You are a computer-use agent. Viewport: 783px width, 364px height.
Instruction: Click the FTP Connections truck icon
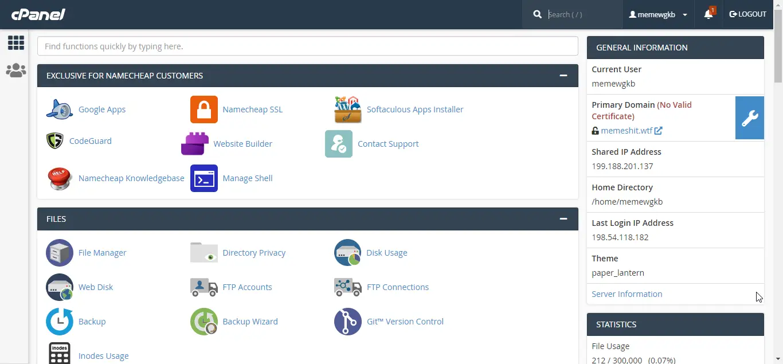coord(348,287)
